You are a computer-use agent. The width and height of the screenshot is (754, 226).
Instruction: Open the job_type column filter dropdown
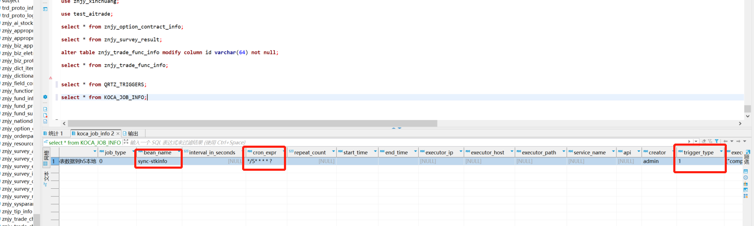pos(134,152)
